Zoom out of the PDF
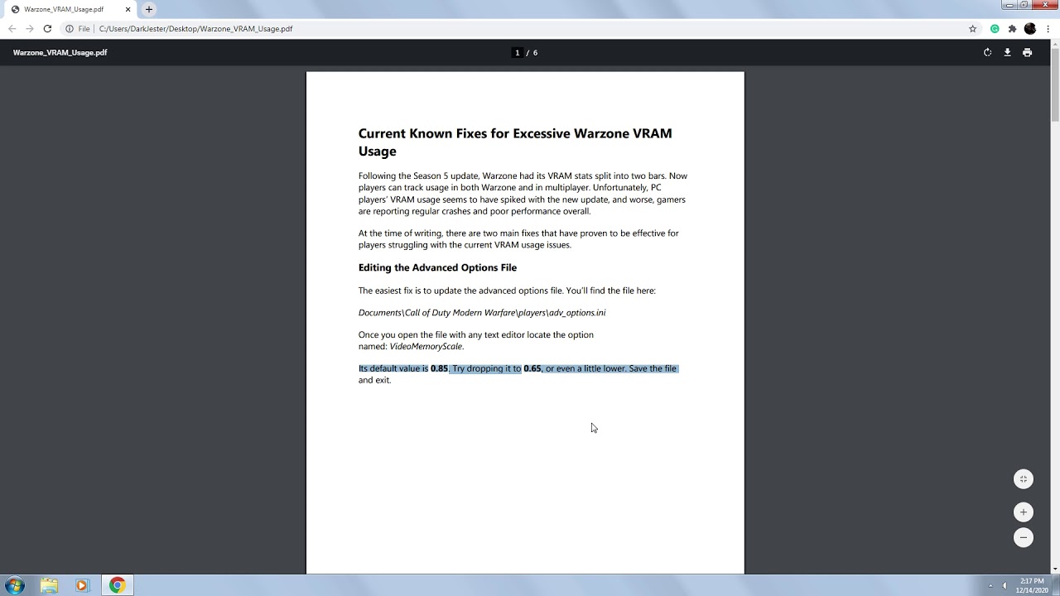The width and height of the screenshot is (1060, 596). 1024,537
